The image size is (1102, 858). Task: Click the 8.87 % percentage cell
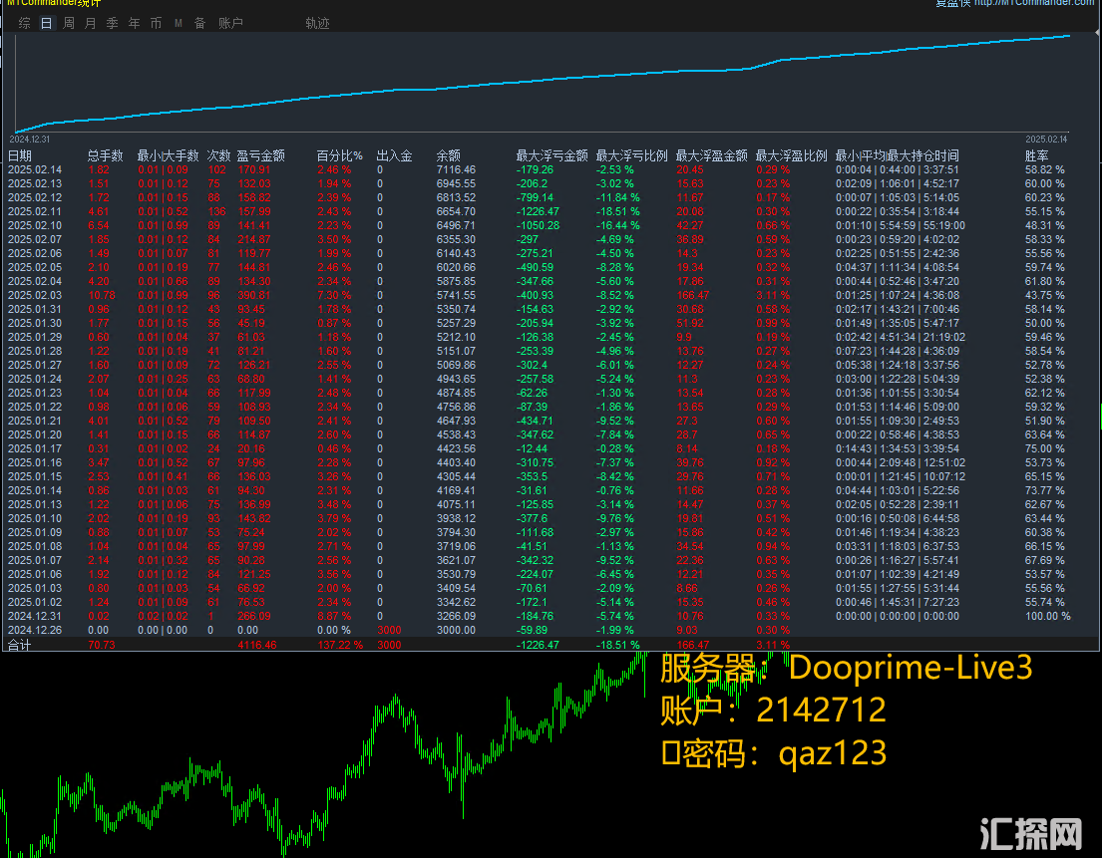[334, 617]
